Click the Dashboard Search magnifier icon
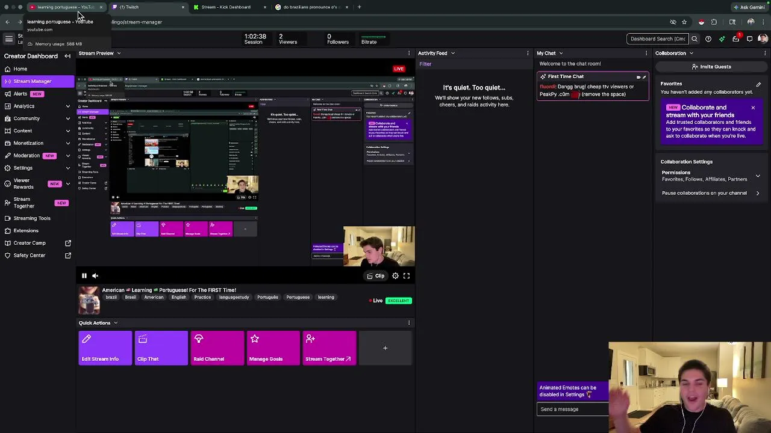The width and height of the screenshot is (771, 433). click(x=695, y=38)
